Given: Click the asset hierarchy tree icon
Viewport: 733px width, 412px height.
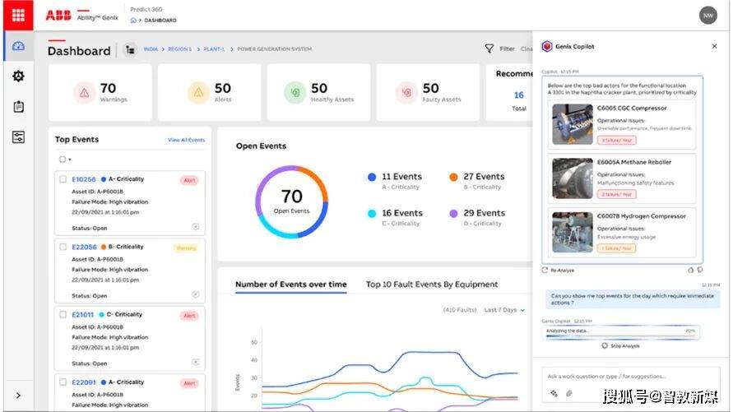Looking at the screenshot, I should point(130,50).
